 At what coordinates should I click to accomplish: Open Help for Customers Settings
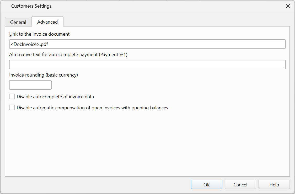click(274, 185)
